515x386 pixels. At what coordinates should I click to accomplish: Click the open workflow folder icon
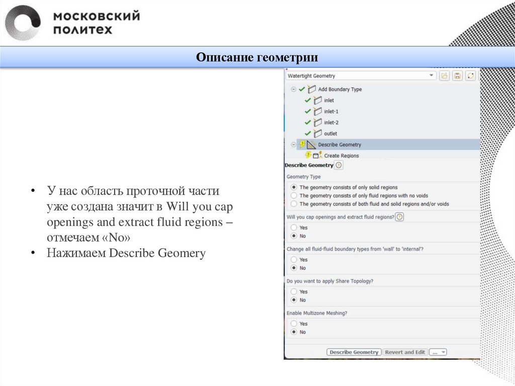[444, 76]
